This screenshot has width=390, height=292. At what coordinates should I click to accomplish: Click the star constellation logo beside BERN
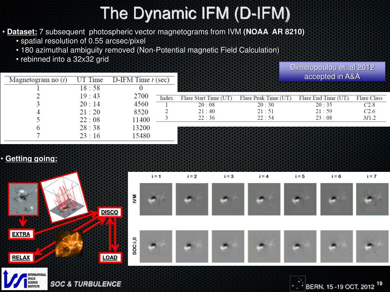click(x=297, y=283)
